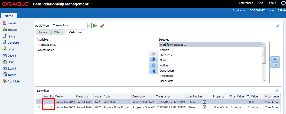This screenshot has height=114, width=286.
Task: Click the OracleGL.Ac property cell
Action: click(x=221, y=107)
